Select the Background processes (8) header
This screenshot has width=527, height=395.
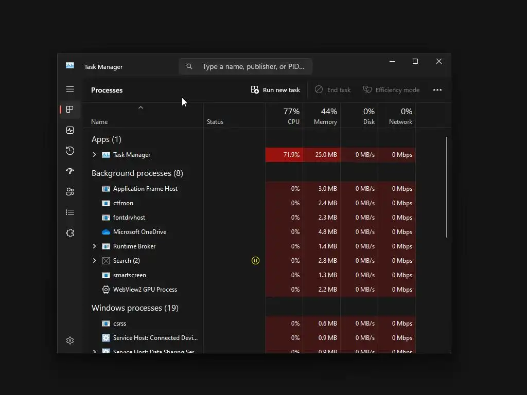point(137,173)
